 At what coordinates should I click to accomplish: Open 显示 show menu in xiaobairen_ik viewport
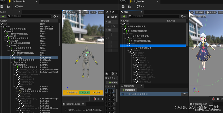(93, 13)
